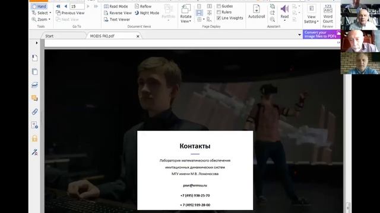Open the Read aloud dropdown
Viewport: 380px width, 213px height.
click(x=284, y=20)
